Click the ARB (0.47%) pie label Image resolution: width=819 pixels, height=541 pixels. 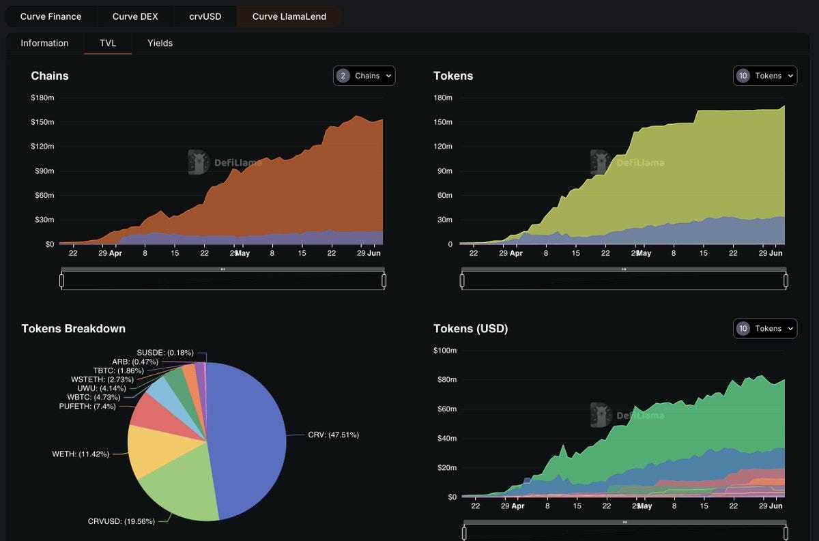[135, 362]
